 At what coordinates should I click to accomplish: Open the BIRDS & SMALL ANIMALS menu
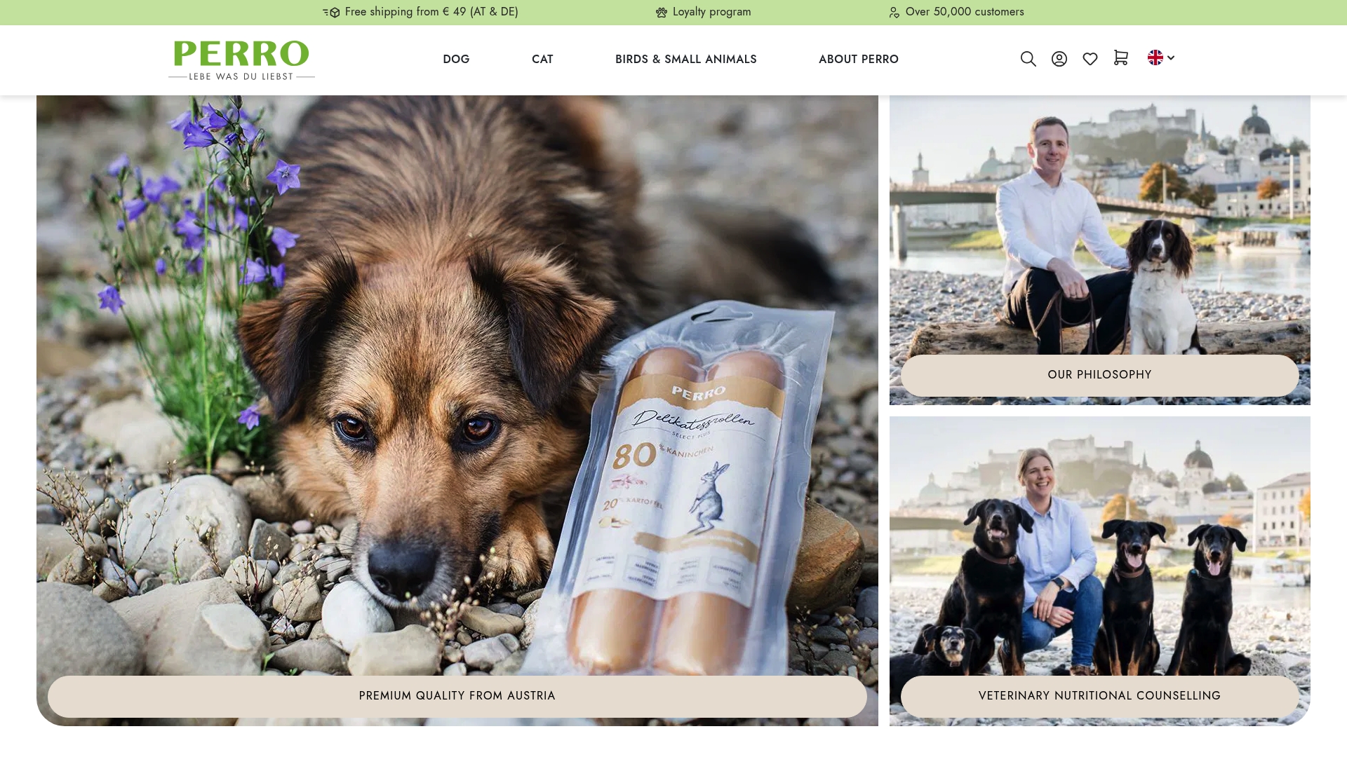[685, 59]
